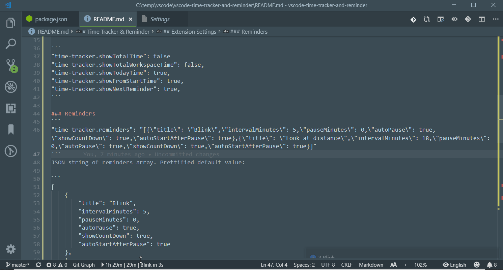Close the README.md tab
This screenshot has width=503, height=270.
pos(131,20)
